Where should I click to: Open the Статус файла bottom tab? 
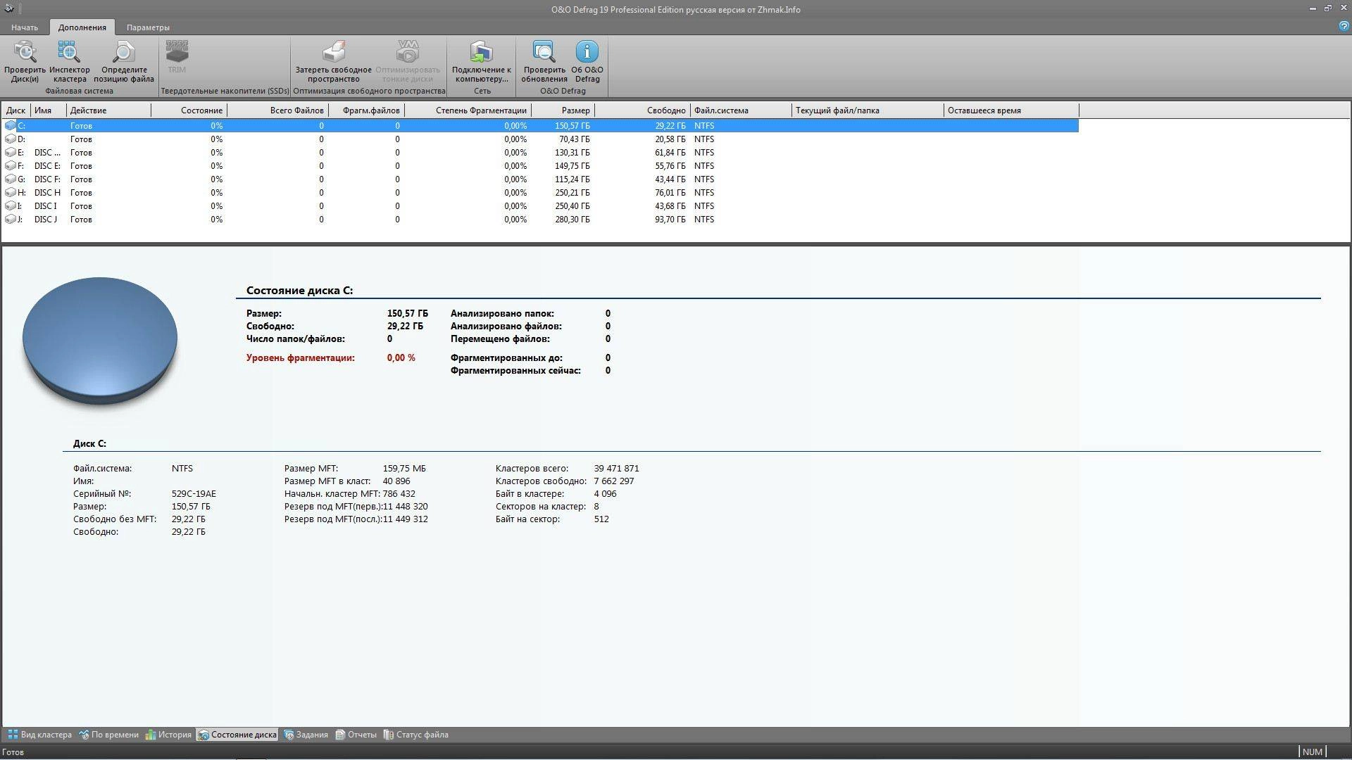pyautogui.click(x=415, y=735)
